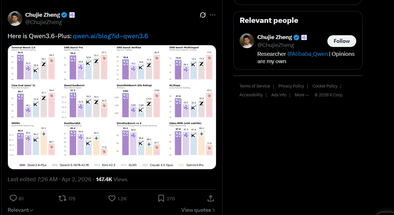
Task: Click the Grok circle icon on post
Action: coord(203,15)
